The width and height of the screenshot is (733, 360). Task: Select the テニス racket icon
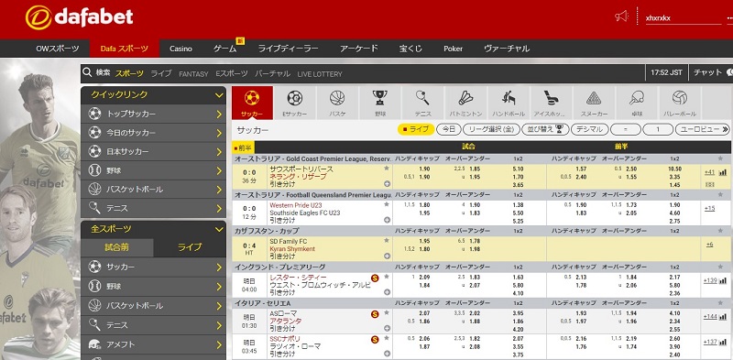pos(422,103)
